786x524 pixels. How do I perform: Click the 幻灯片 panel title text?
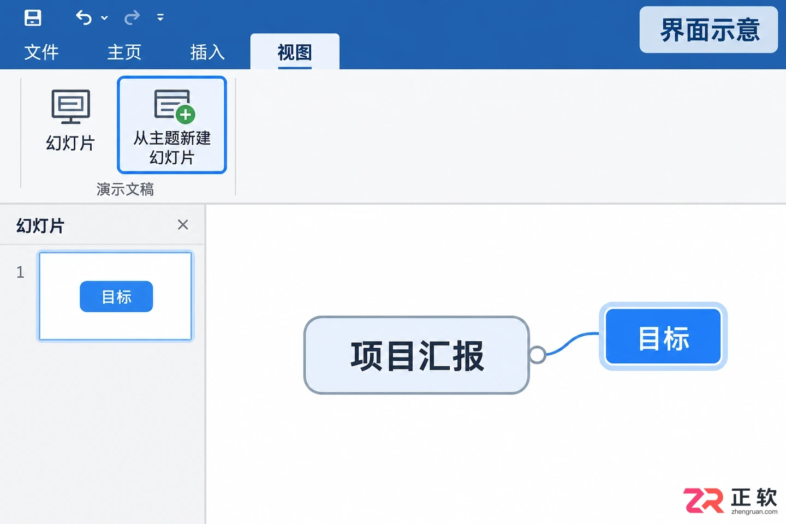coord(40,225)
